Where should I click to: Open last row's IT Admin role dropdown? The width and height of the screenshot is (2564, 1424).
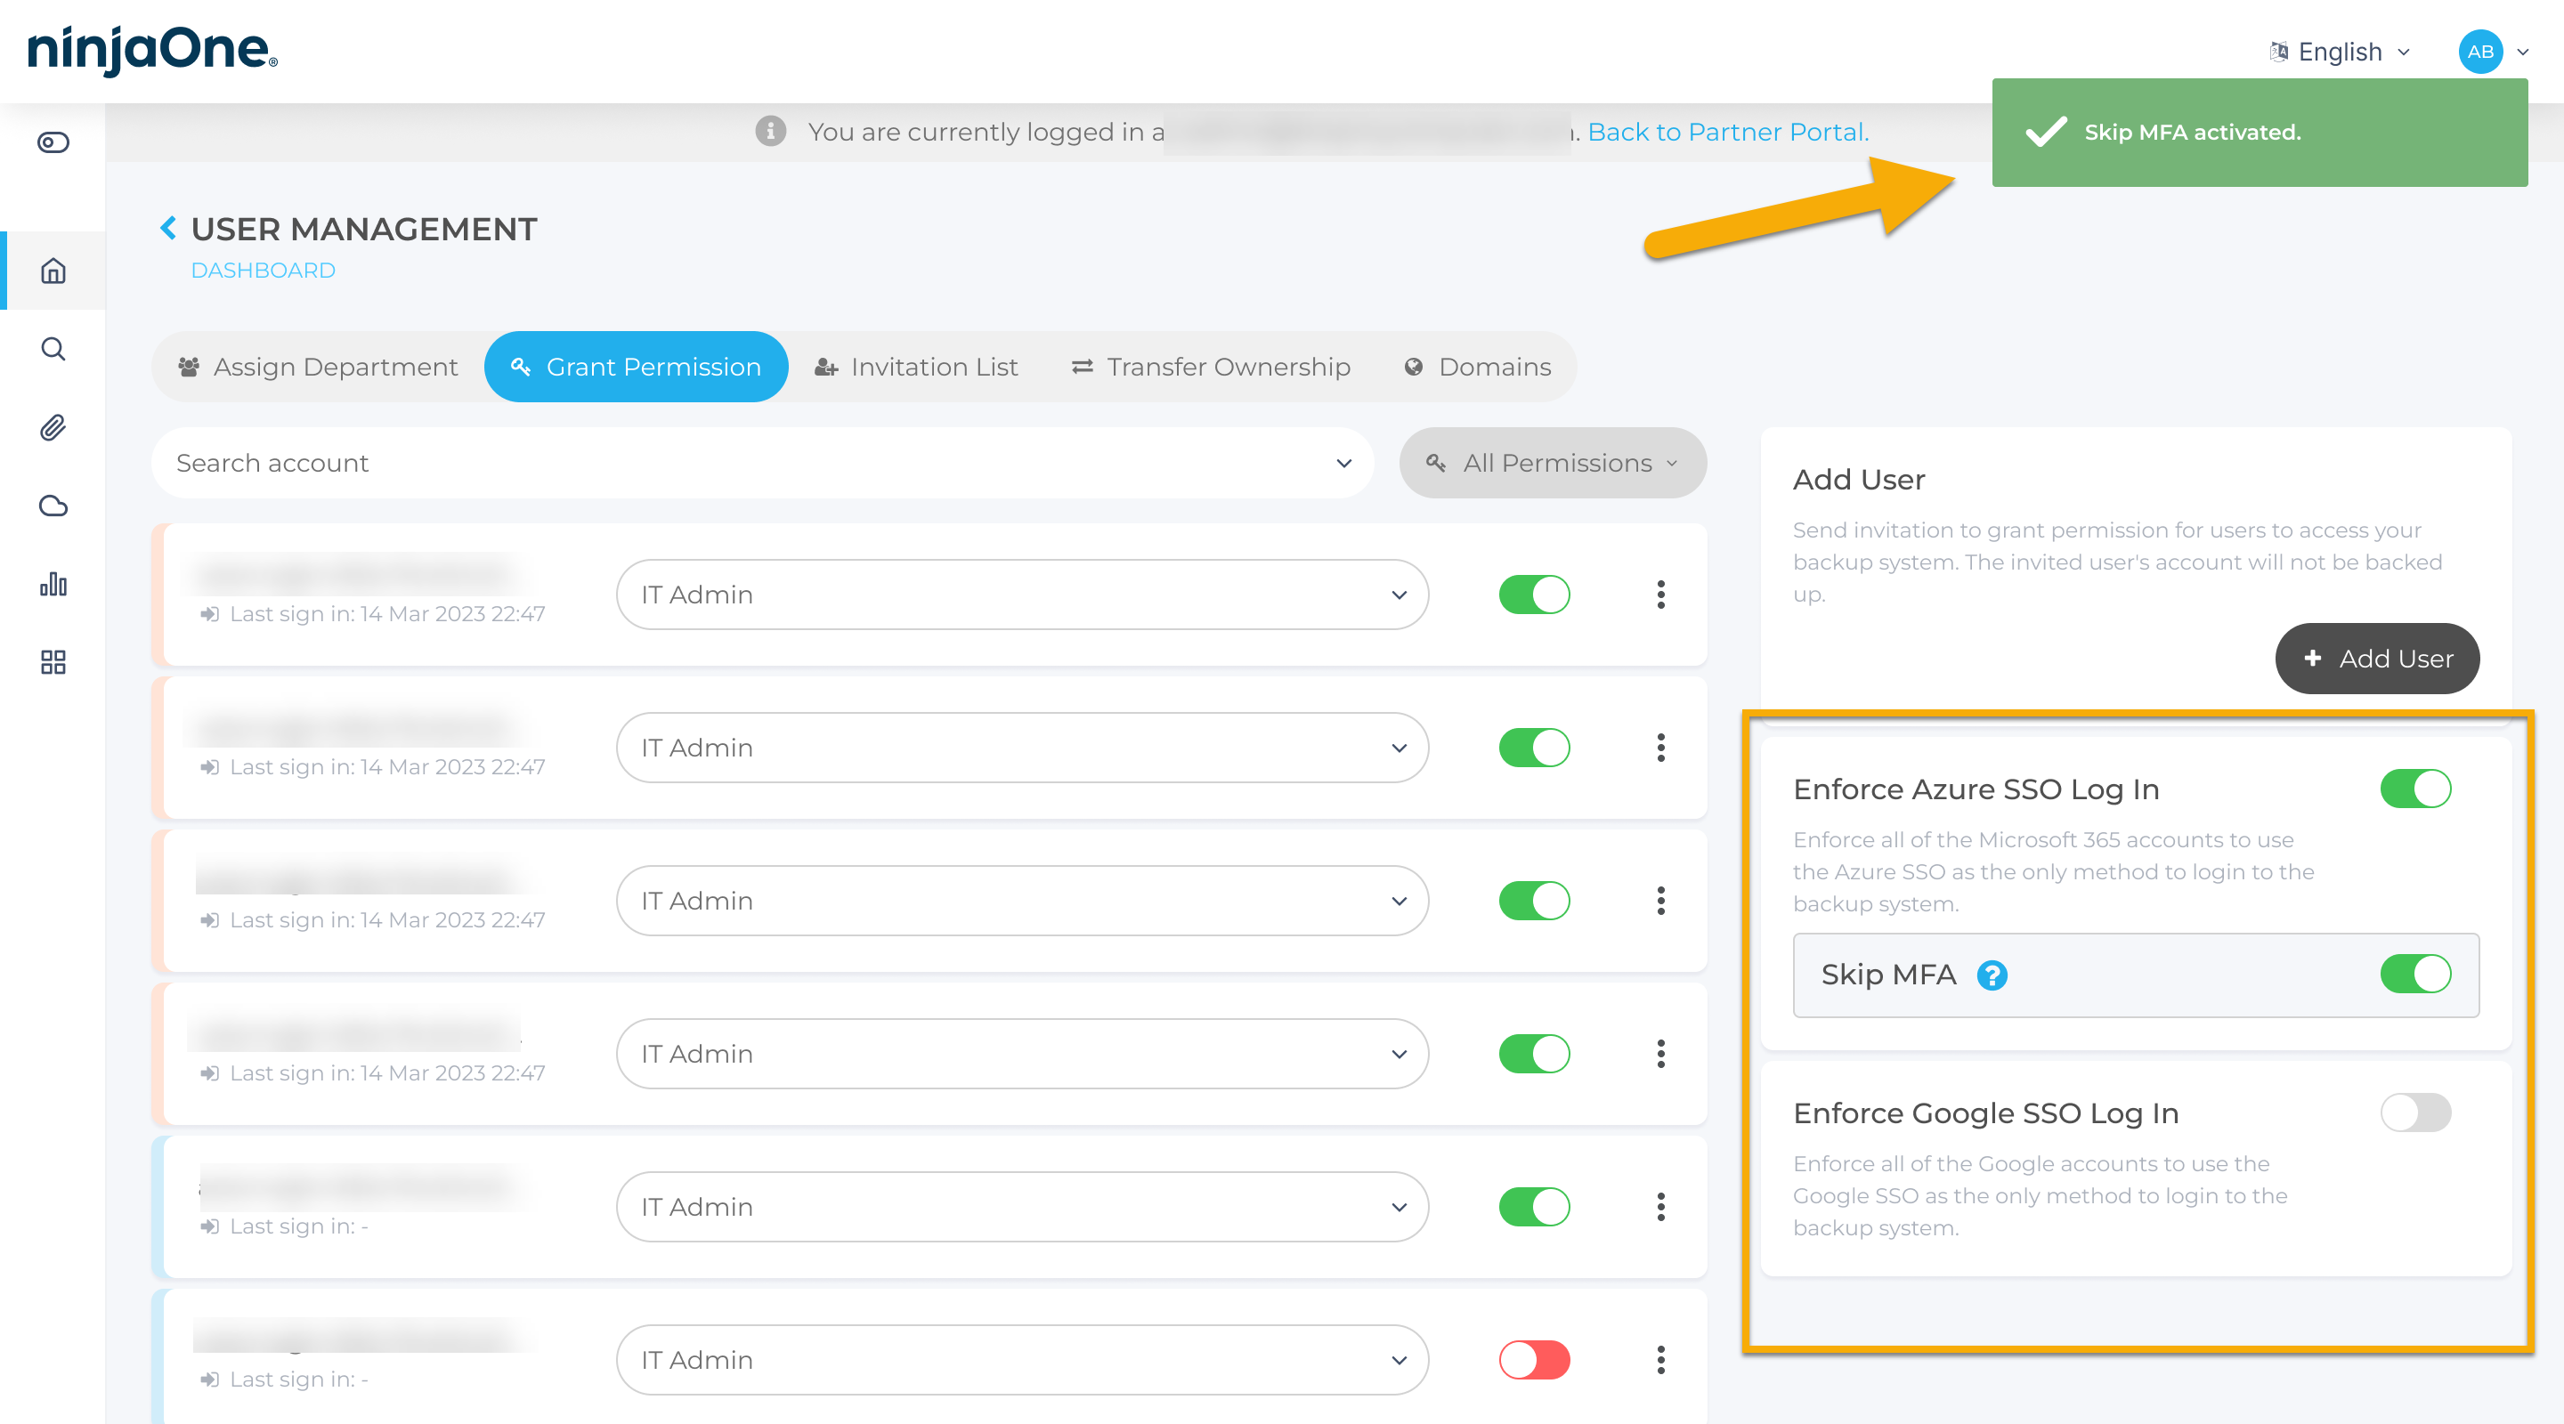click(x=1022, y=1360)
